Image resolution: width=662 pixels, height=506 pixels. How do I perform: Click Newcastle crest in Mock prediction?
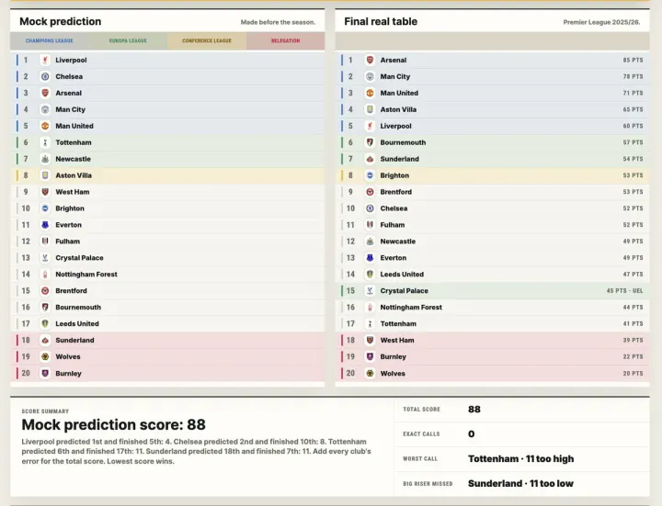(45, 159)
